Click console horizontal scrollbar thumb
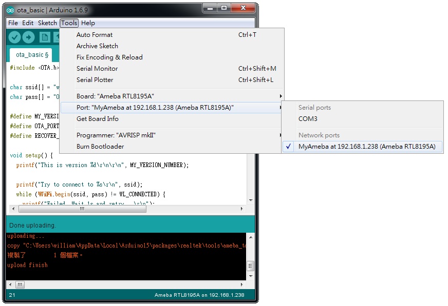The width and height of the screenshot is (448, 306). 20,284
